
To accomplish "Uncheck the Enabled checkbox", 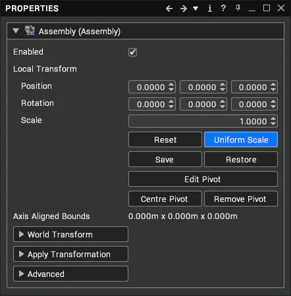I will click(132, 52).
